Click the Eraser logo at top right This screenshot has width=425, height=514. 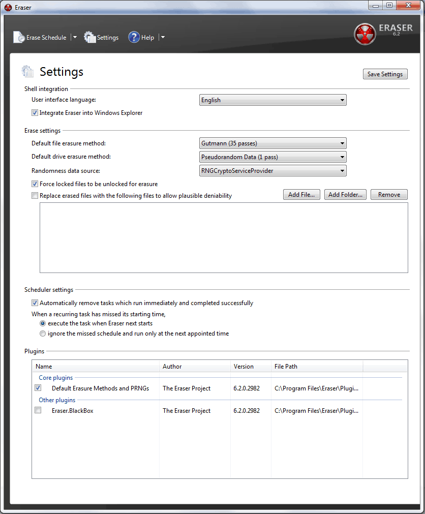click(365, 34)
